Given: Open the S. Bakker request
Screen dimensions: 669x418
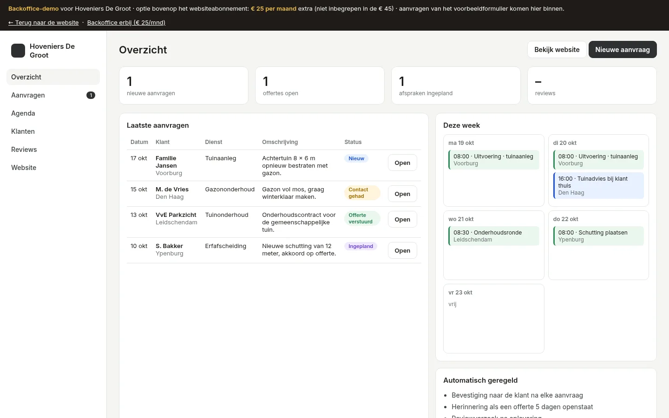Looking at the screenshot, I should coord(402,250).
